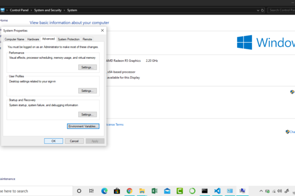The width and height of the screenshot is (295, 196).
Task: Go to Control Panel in breadcrumb
Action: pos(19,10)
